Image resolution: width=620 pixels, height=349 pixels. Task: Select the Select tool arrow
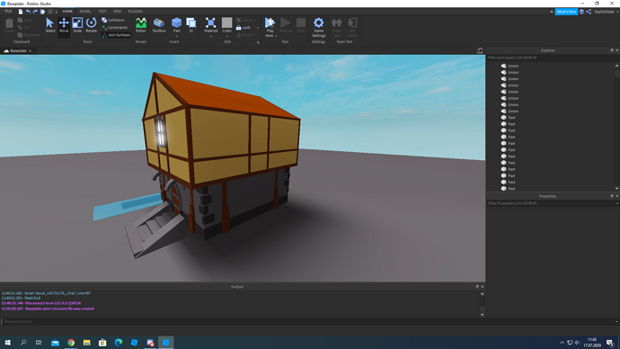point(49,25)
